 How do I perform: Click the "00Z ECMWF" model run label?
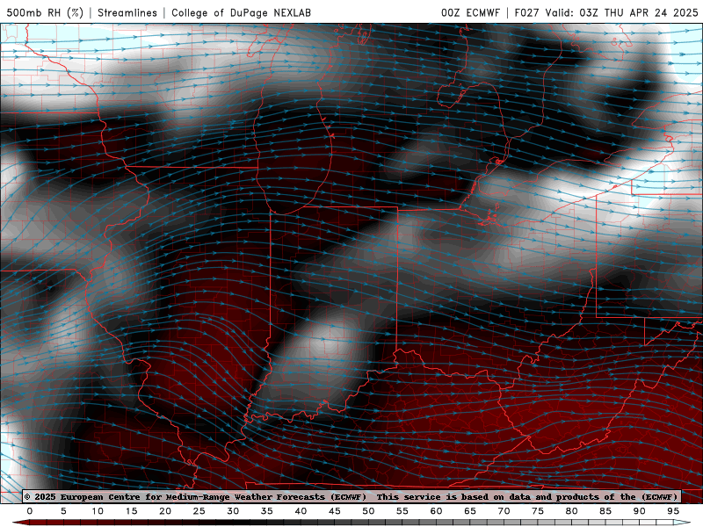pyautogui.click(x=470, y=12)
